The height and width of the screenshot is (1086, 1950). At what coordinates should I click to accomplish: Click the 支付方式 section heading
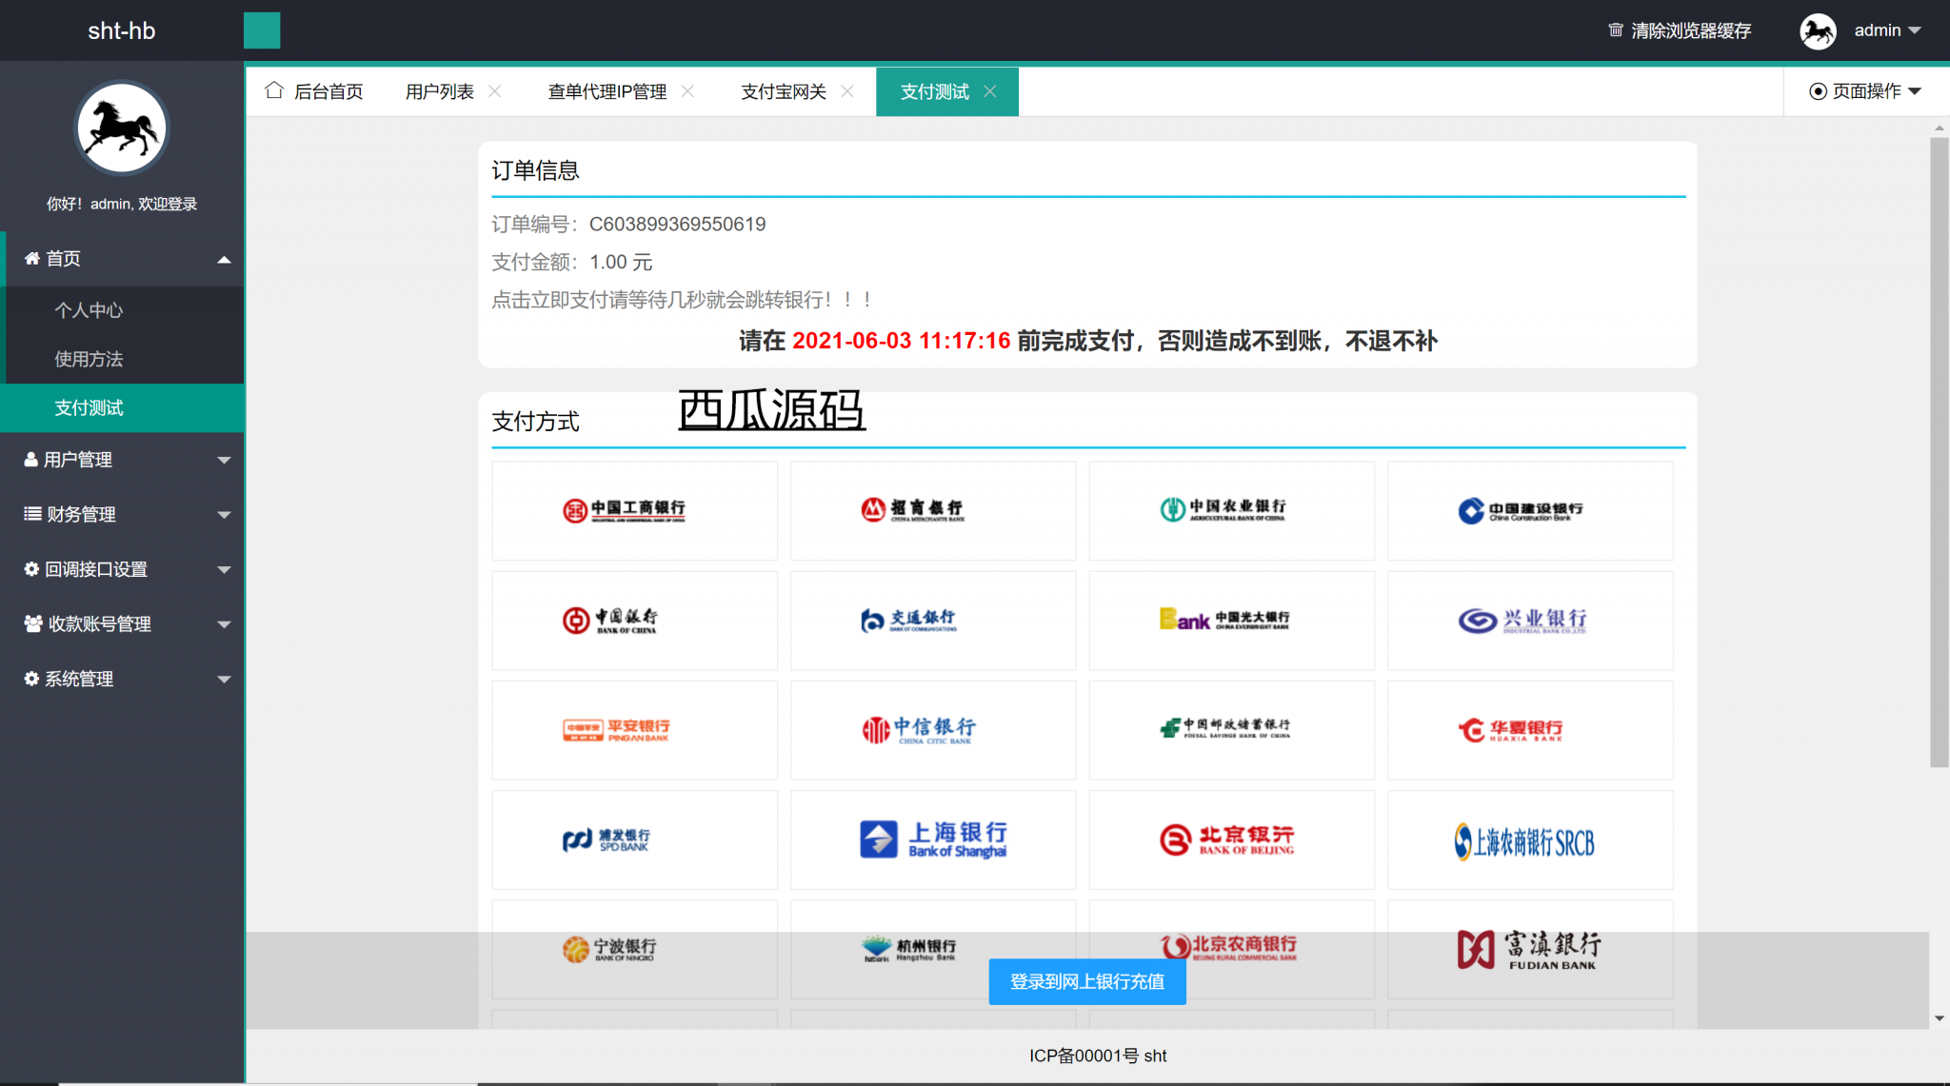pos(535,422)
